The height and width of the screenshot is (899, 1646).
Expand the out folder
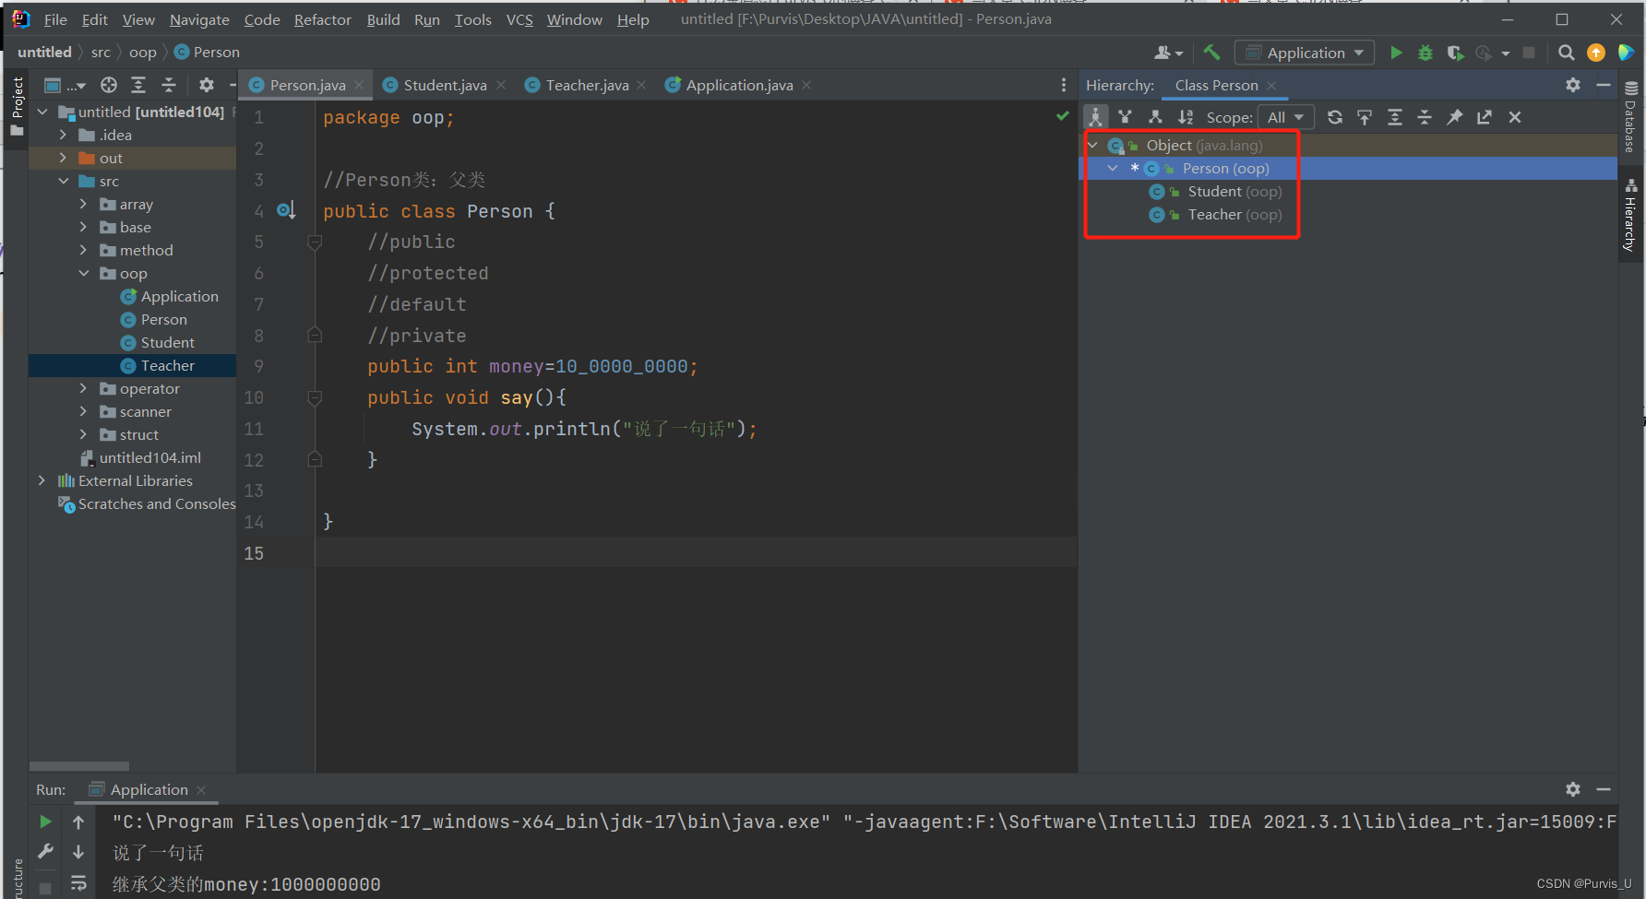click(63, 158)
